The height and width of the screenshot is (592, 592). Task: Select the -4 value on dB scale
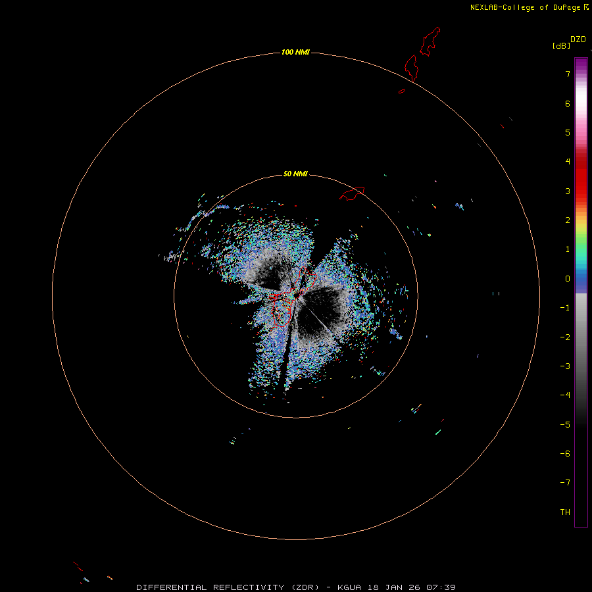[565, 395]
